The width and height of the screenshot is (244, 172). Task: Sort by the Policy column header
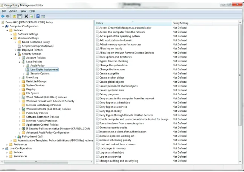[x=133, y=23]
